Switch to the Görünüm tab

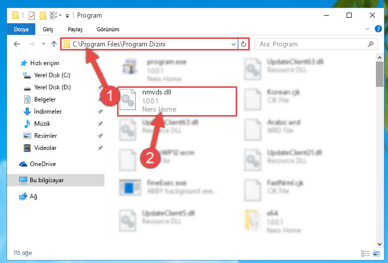coord(108,29)
